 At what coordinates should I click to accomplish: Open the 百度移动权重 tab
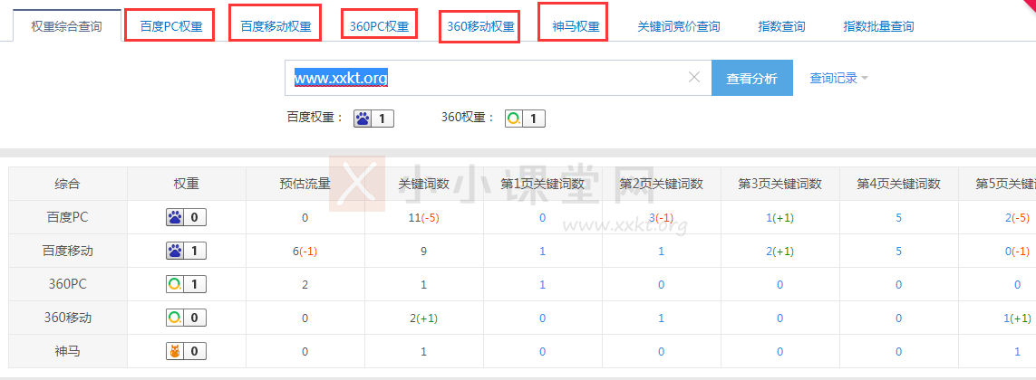coord(276,27)
